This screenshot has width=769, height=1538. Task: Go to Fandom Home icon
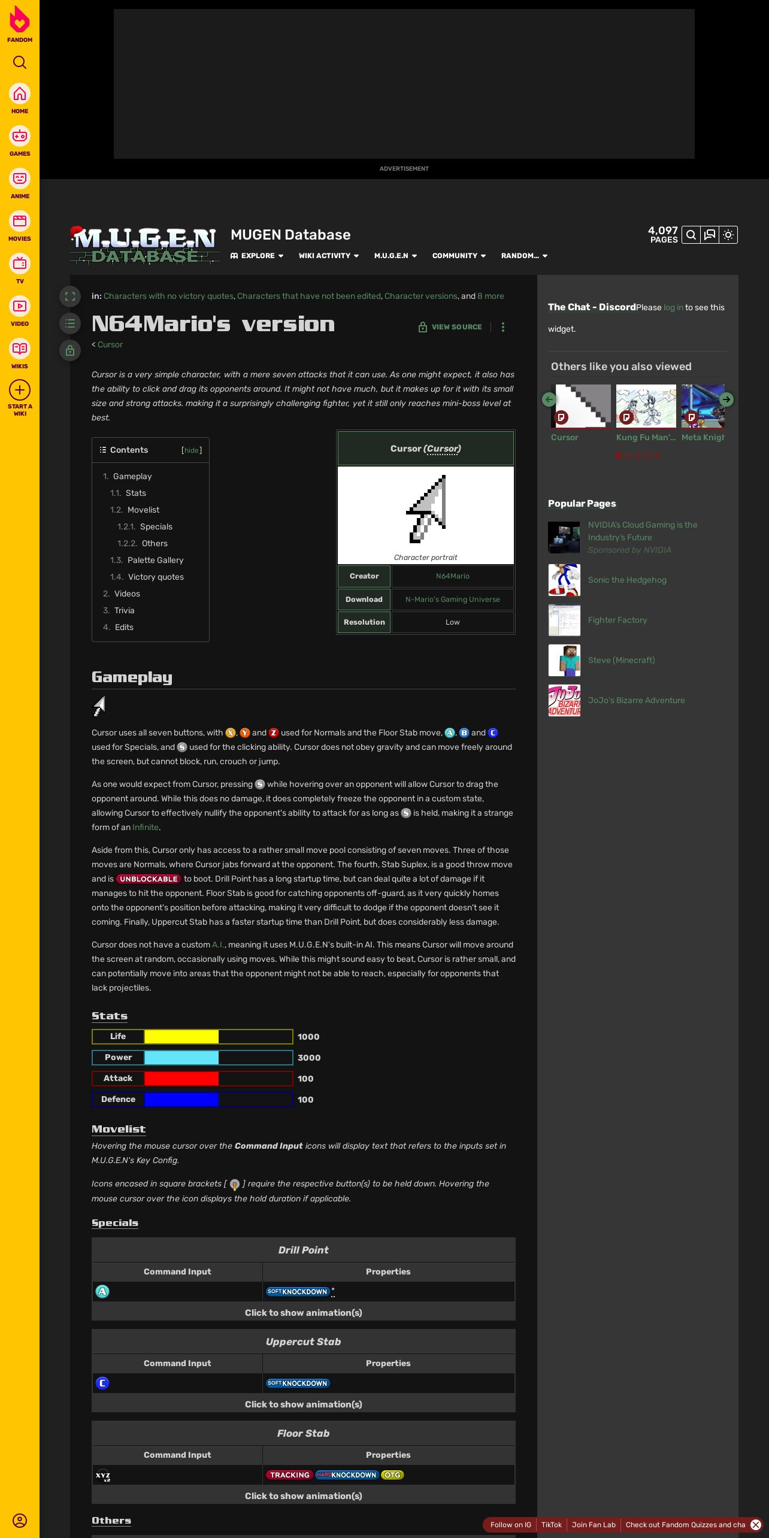coord(20,94)
